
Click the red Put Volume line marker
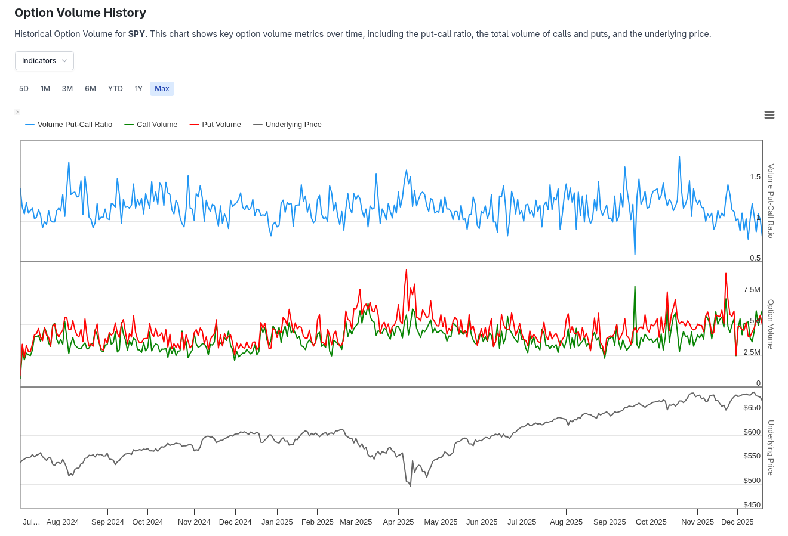point(193,124)
